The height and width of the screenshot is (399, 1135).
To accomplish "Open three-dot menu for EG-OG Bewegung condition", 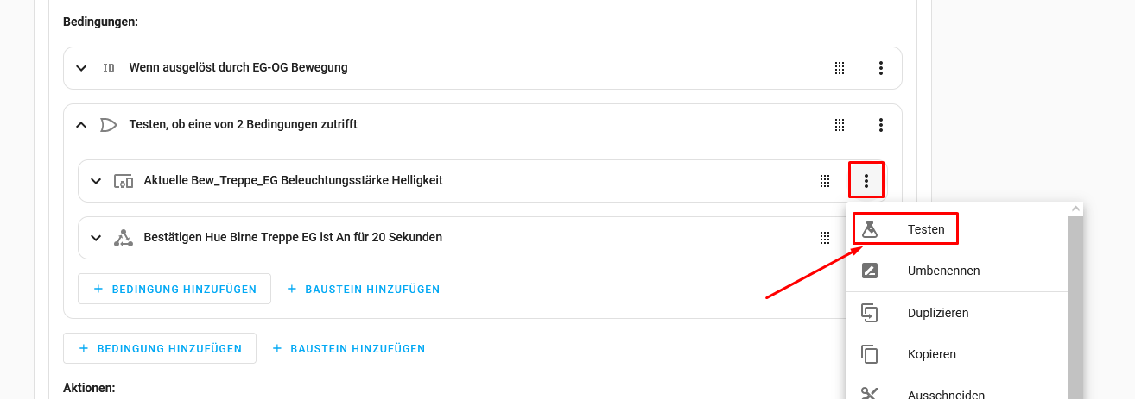I will click(x=881, y=68).
